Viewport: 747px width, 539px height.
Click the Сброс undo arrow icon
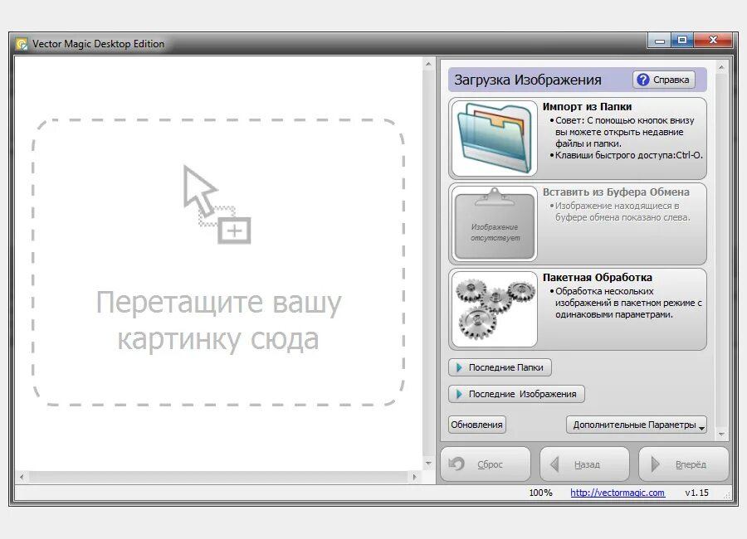456,464
